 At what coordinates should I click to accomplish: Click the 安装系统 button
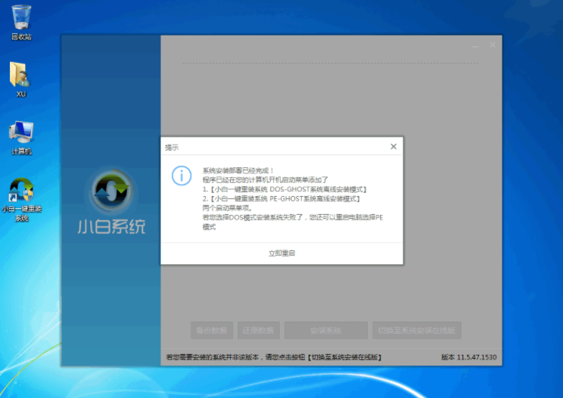coord(326,330)
